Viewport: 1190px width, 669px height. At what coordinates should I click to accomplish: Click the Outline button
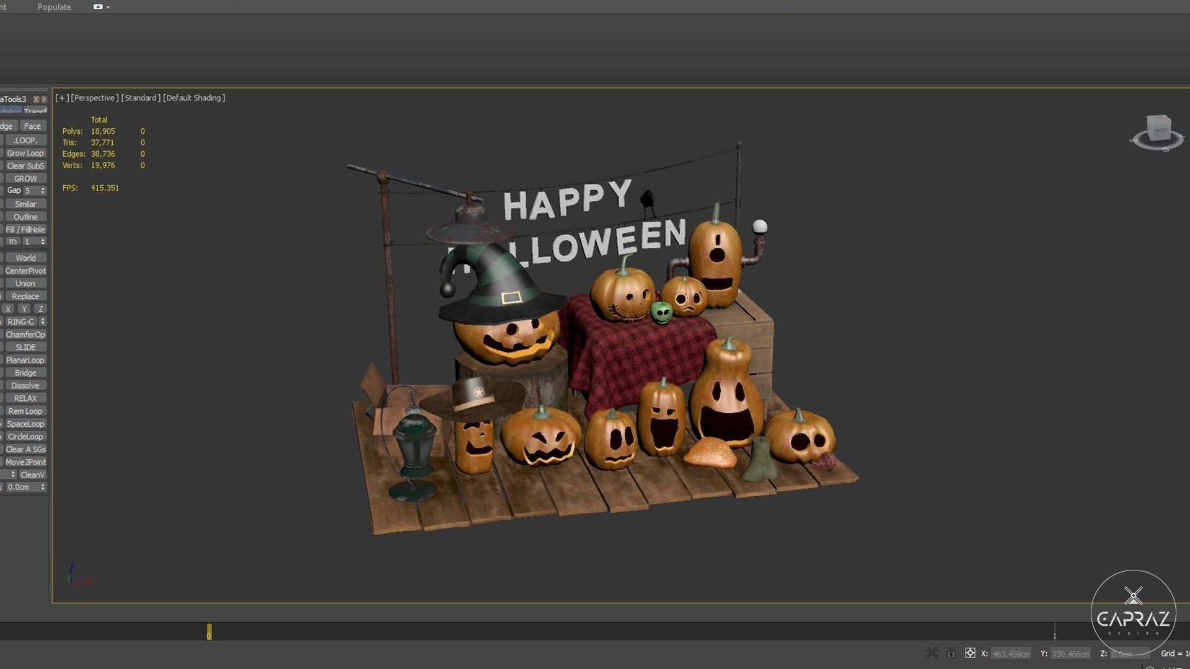(x=25, y=217)
